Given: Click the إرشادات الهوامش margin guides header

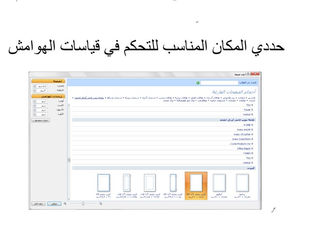Looking at the screenshot, I should click(48, 96).
